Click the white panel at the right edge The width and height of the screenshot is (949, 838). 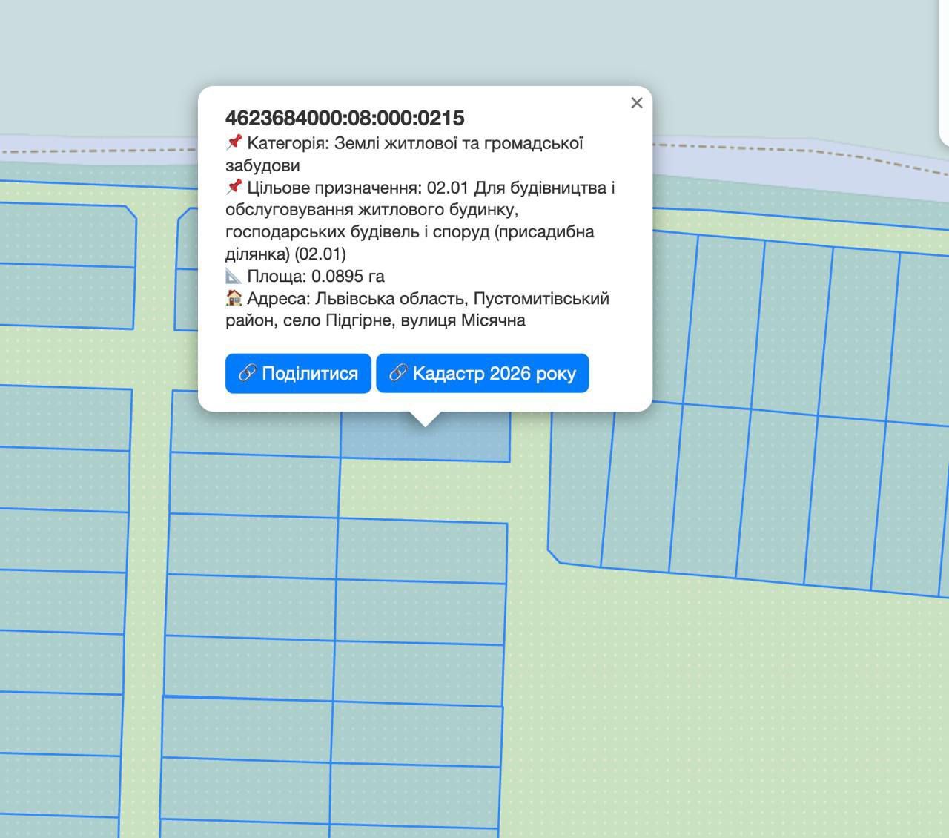945,74
